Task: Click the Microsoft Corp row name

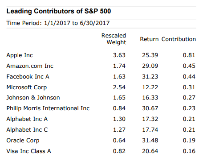Action: (x=27, y=87)
